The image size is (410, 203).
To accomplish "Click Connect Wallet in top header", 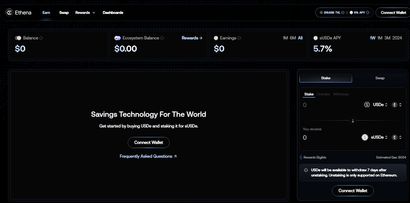I will pos(393,13).
